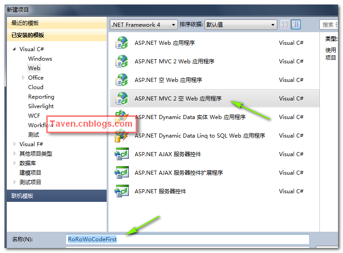Open the .NET Framework 4 dropdown
This screenshot has height=253, width=343.
(x=143, y=25)
